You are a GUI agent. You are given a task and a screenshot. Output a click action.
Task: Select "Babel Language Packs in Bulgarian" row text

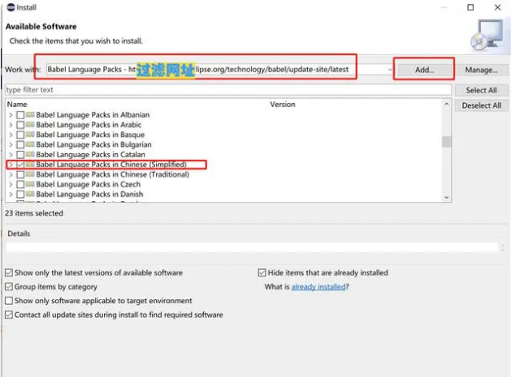(94, 144)
